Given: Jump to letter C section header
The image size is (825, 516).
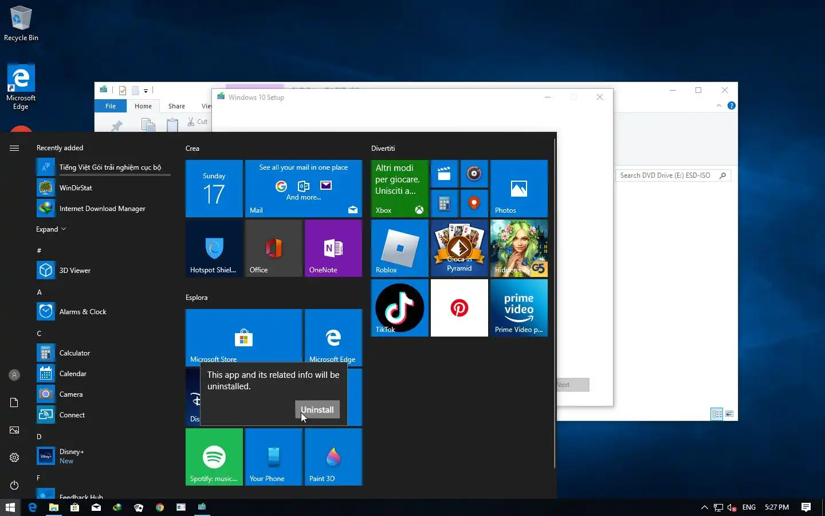Looking at the screenshot, I should tap(40, 334).
